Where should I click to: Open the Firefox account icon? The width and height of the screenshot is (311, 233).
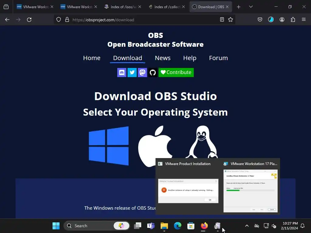[x=282, y=19]
